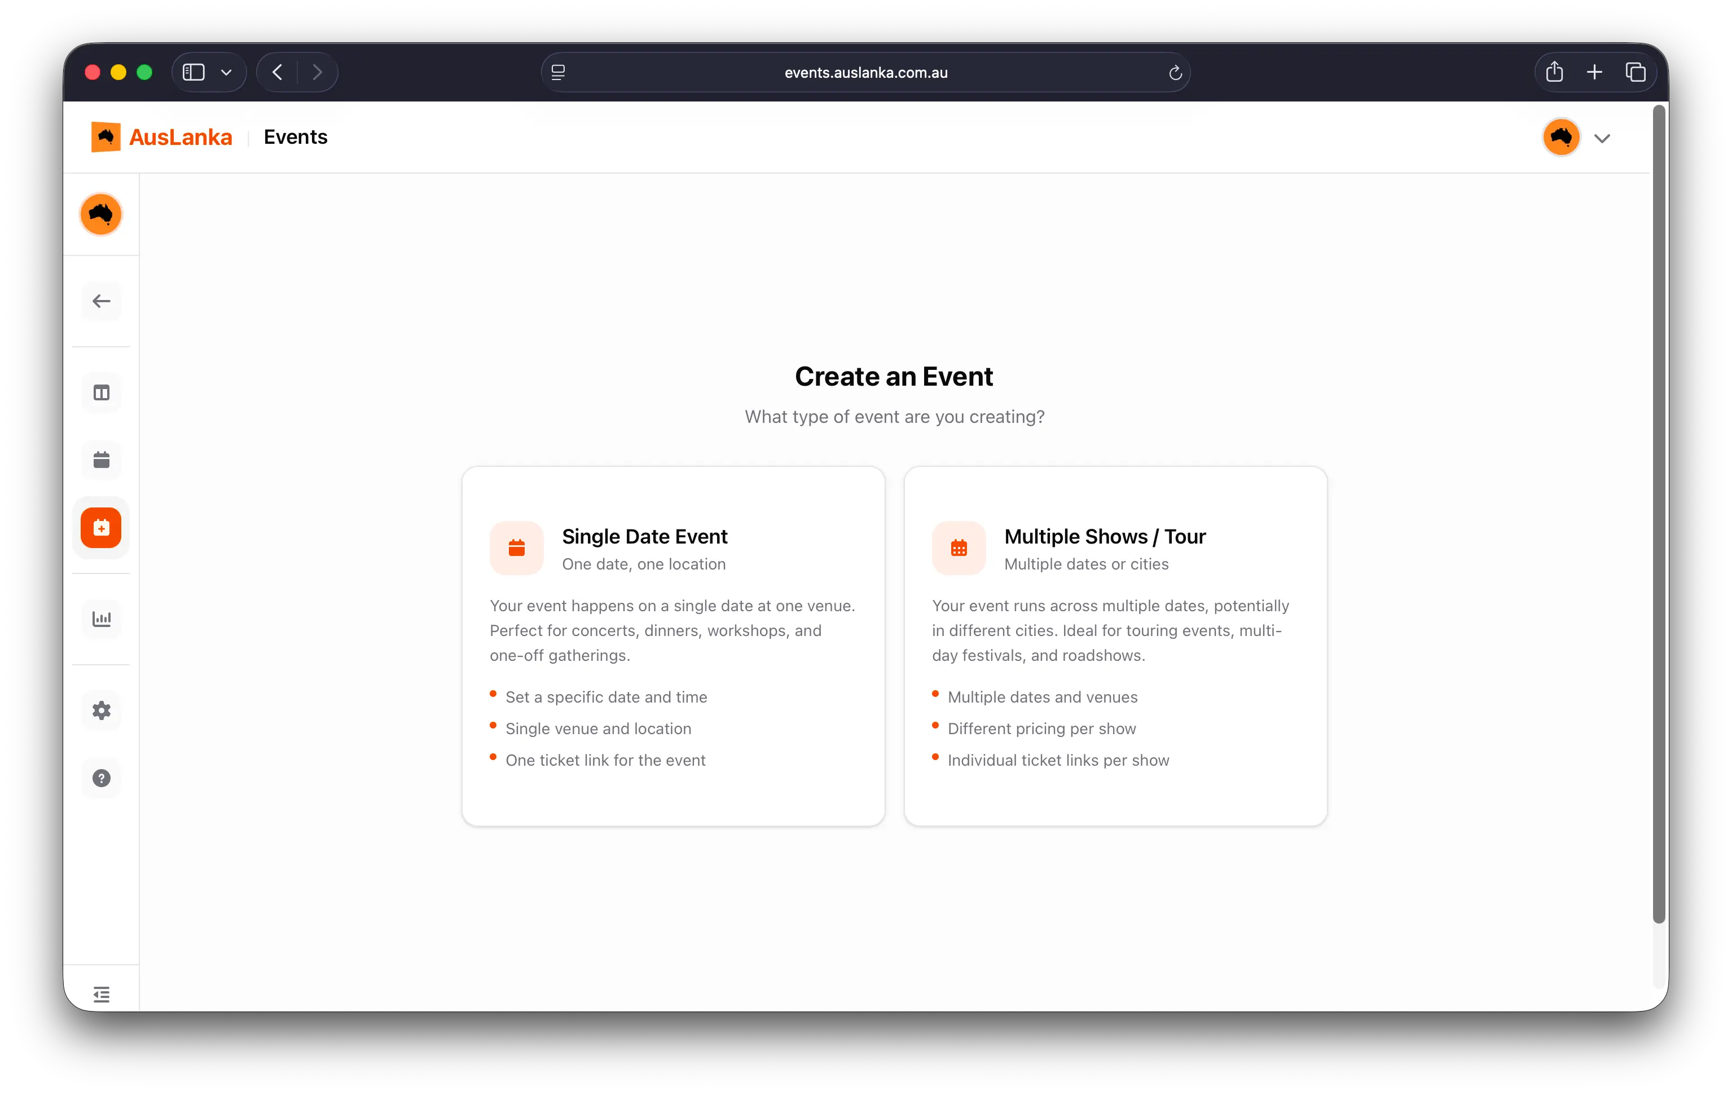
Task: Click 'What type of event are you creating?'
Action: [x=894, y=417]
